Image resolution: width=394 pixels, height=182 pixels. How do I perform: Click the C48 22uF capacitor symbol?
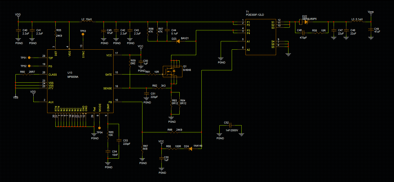pos(346,30)
